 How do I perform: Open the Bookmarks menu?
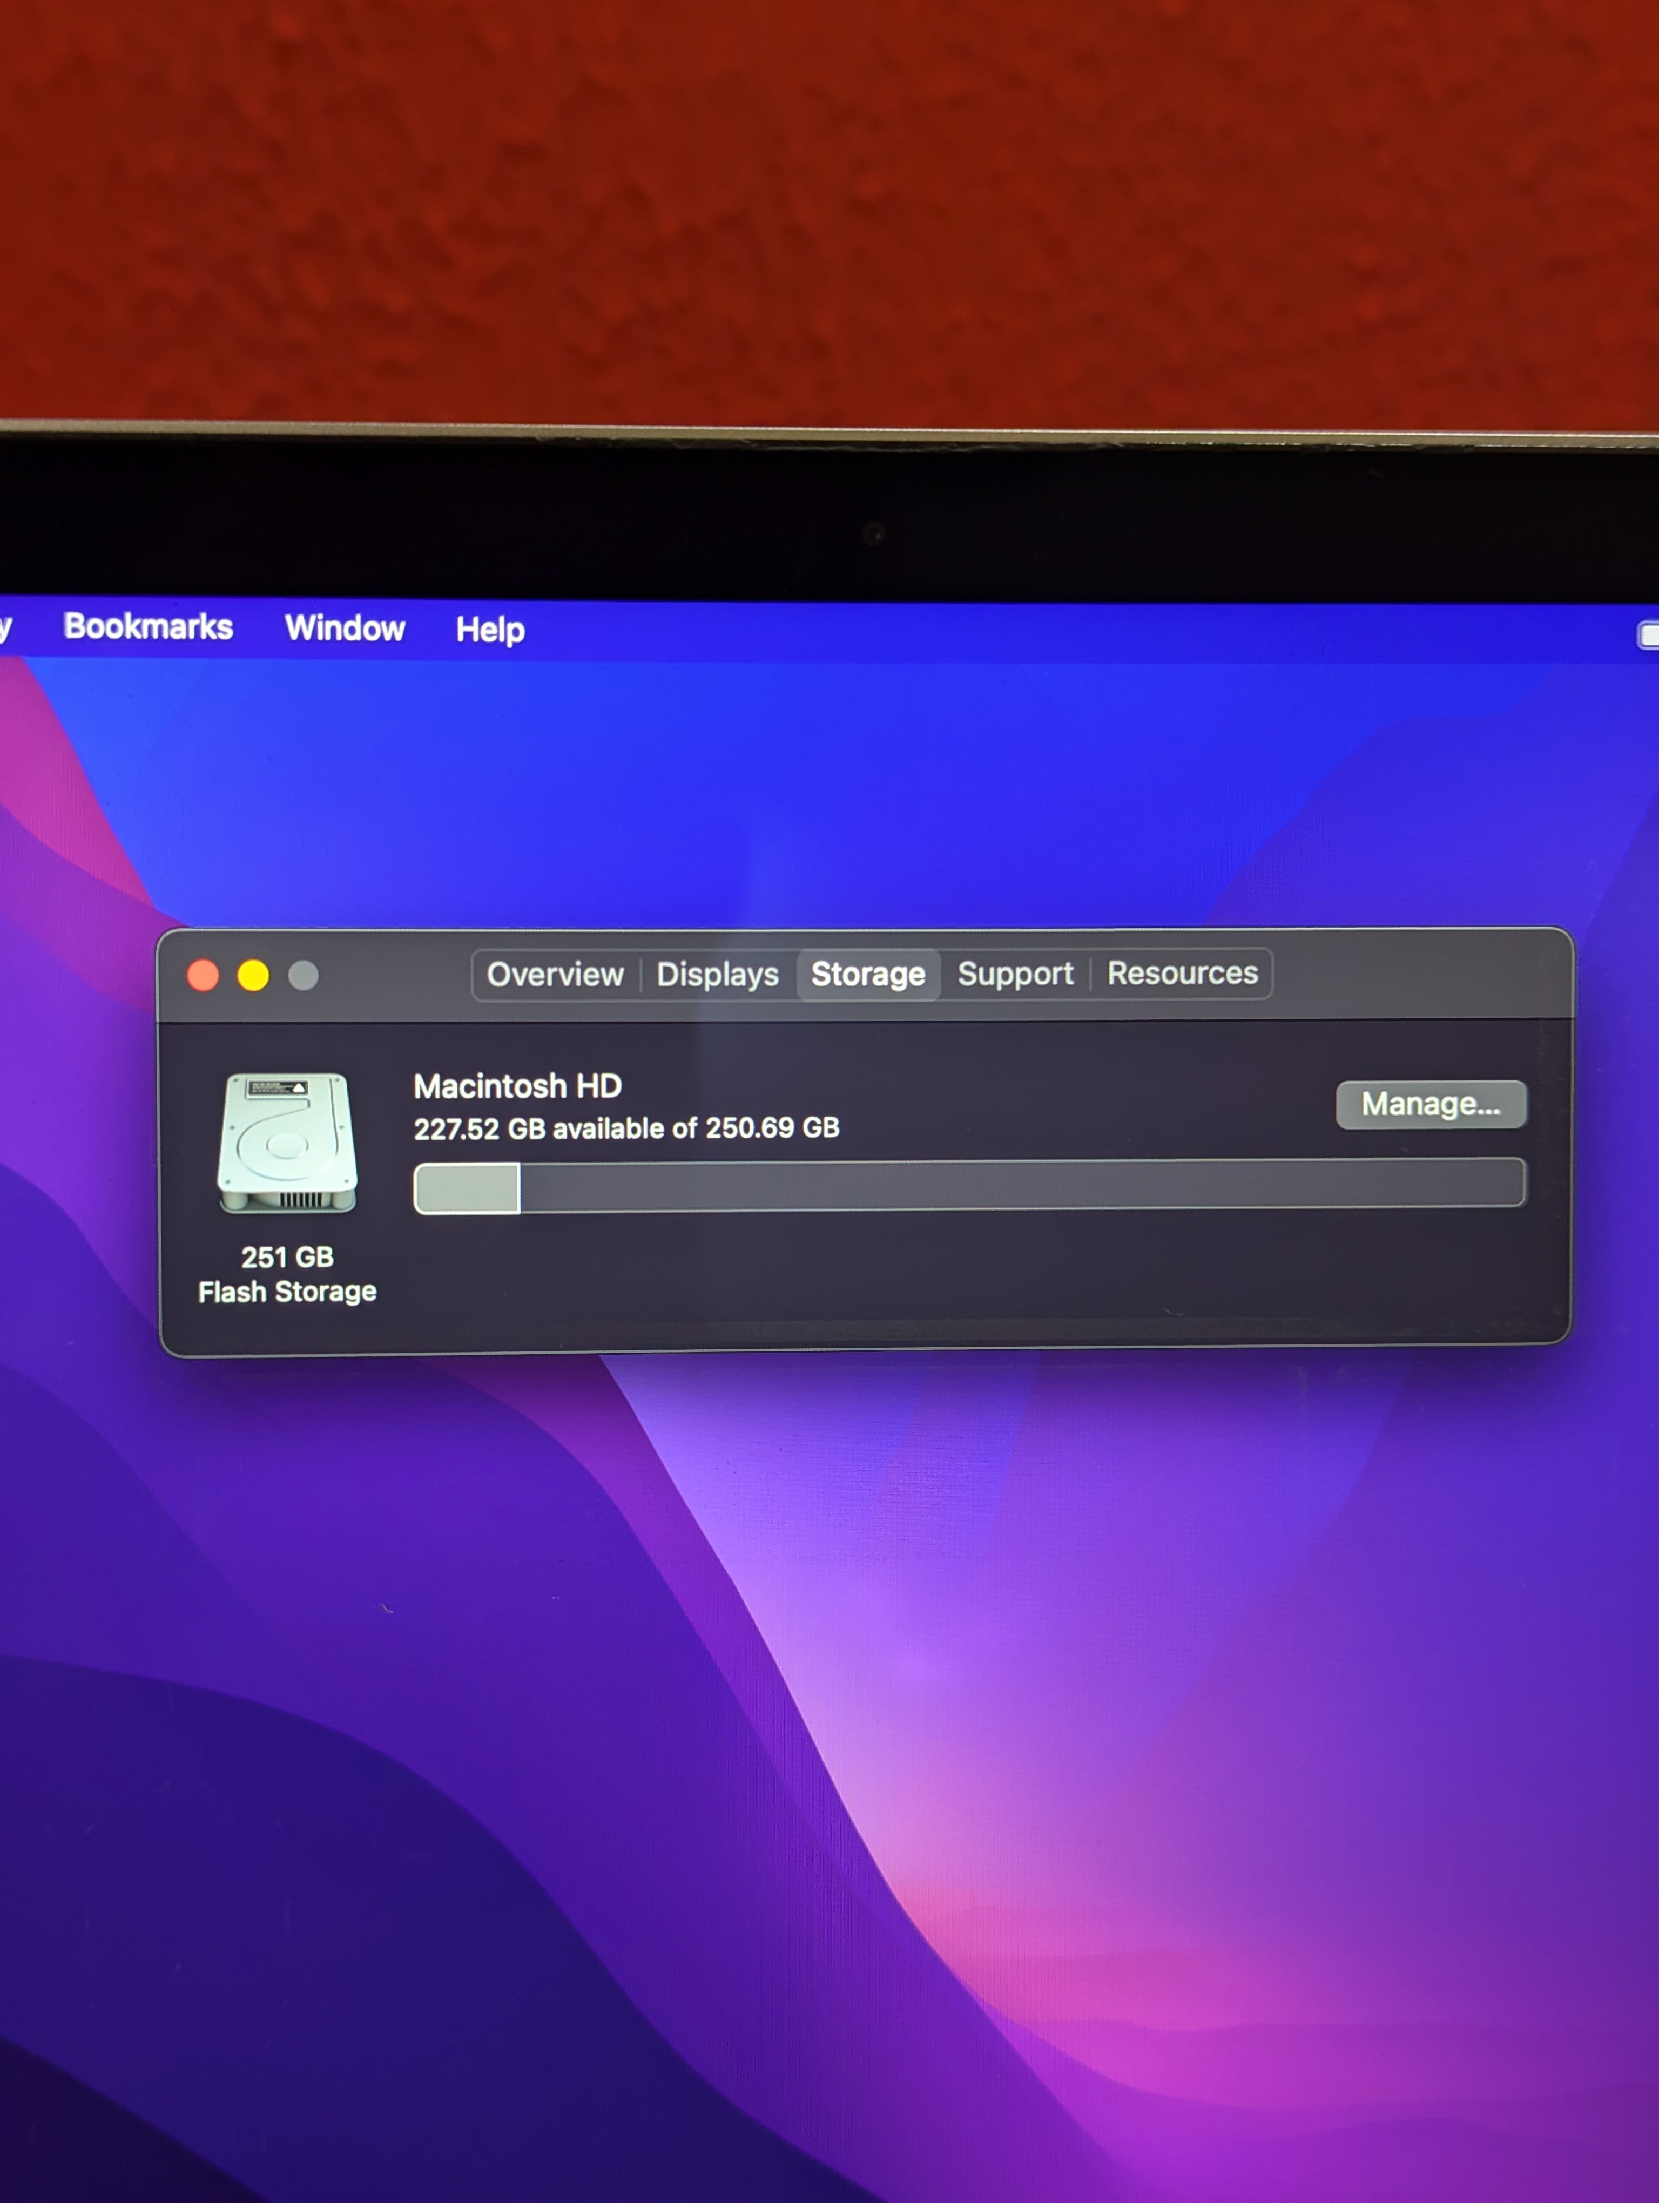click(x=149, y=626)
